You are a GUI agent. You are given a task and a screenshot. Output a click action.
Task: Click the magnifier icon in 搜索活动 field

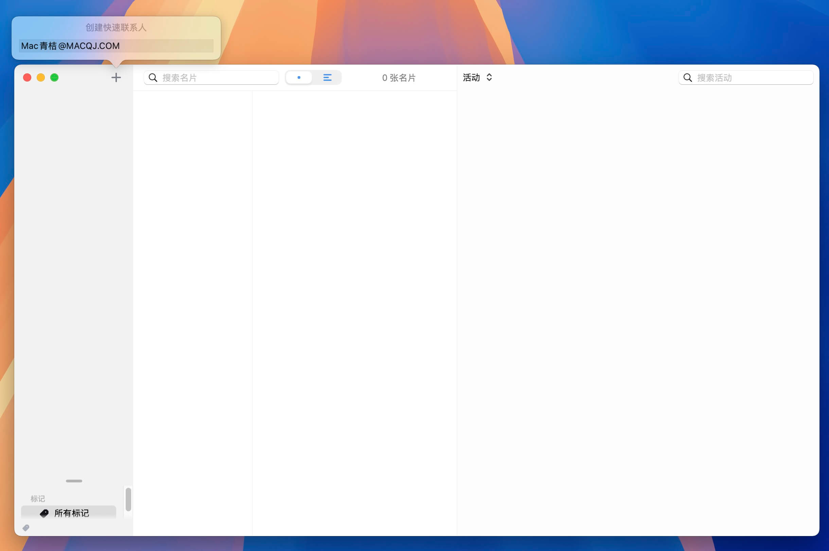click(x=688, y=78)
